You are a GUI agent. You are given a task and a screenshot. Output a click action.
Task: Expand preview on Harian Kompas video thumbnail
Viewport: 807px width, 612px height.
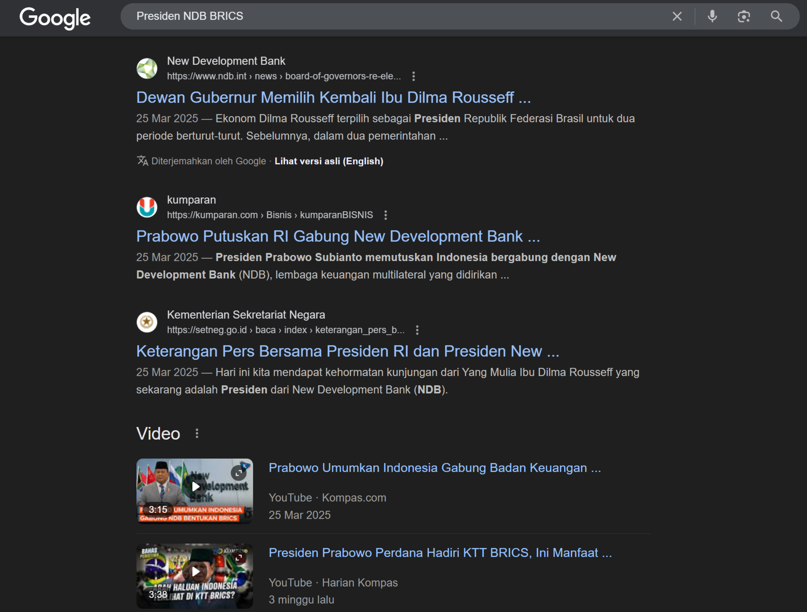239,558
